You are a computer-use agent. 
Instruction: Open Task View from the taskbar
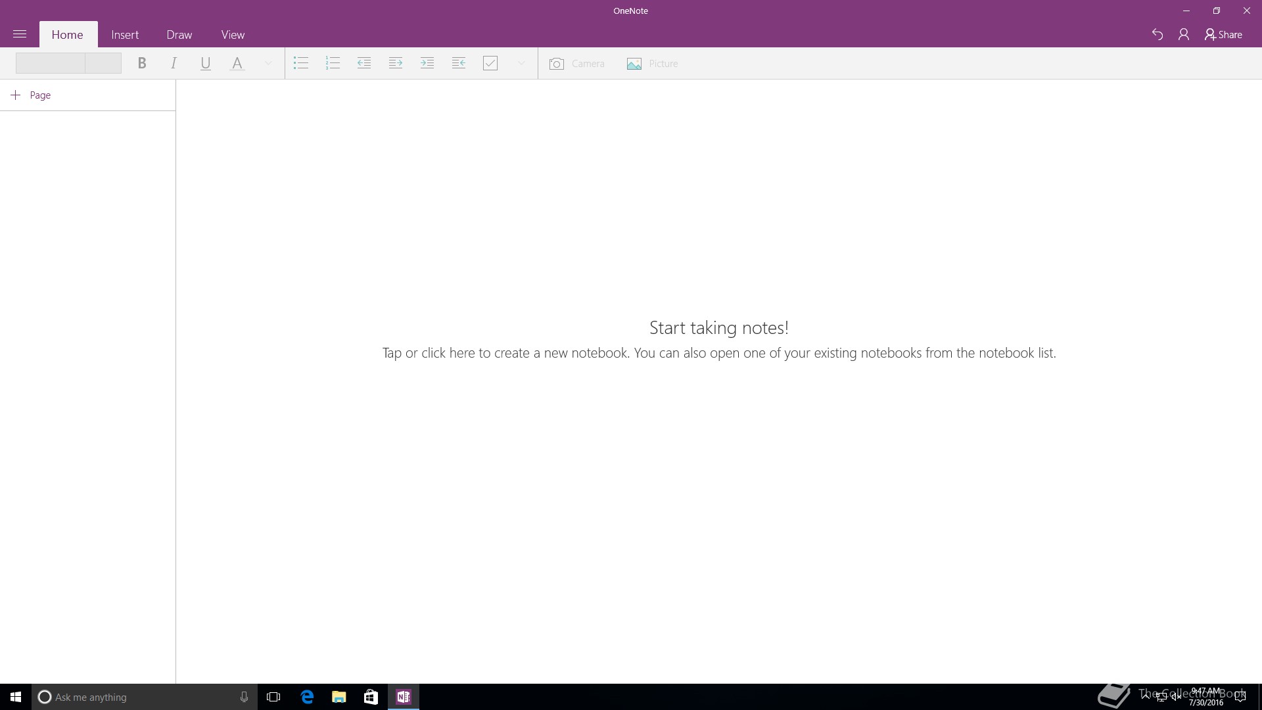[273, 697]
